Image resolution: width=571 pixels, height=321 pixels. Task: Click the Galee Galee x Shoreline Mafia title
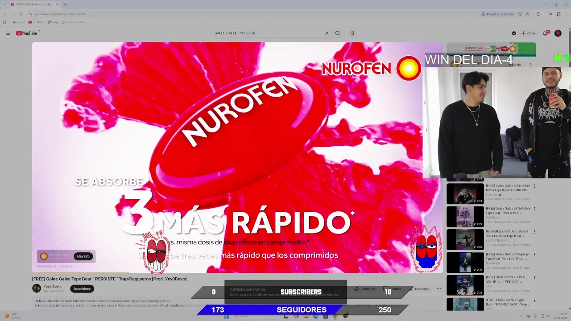[x=508, y=188]
